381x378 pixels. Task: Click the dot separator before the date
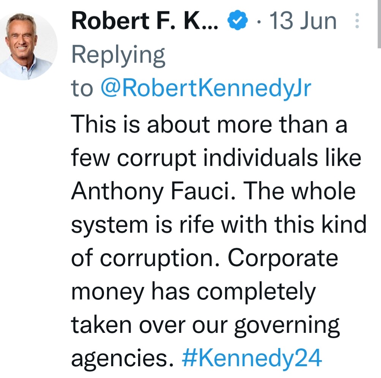[x=258, y=21]
